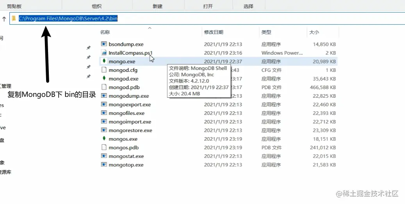Click the green leaf icon of mongos.exe
405x204 pixels.
point(104,139)
